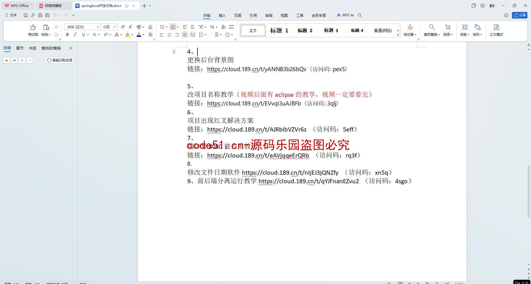The height and width of the screenshot is (284, 531).
Task: Click the Save icon in quick access bar
Action: [x=25, y=15]
